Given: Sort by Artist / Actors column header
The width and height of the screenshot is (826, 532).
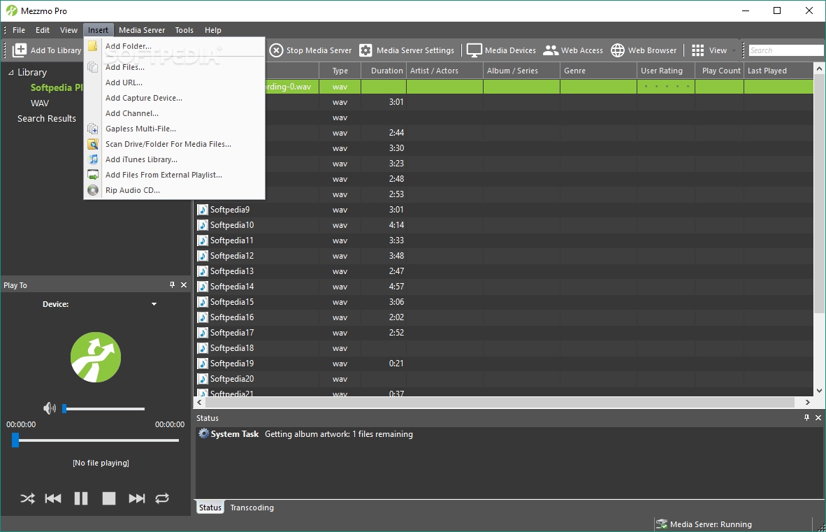Looking at the screenshot, I should click(444, 71).
